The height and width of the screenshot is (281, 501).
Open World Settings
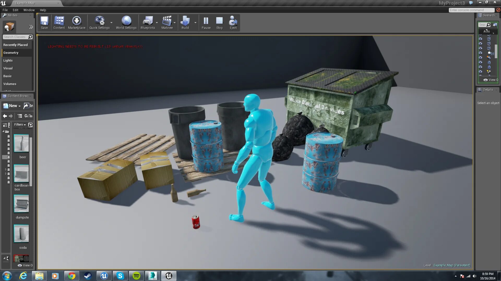click(x=126, y=23)
